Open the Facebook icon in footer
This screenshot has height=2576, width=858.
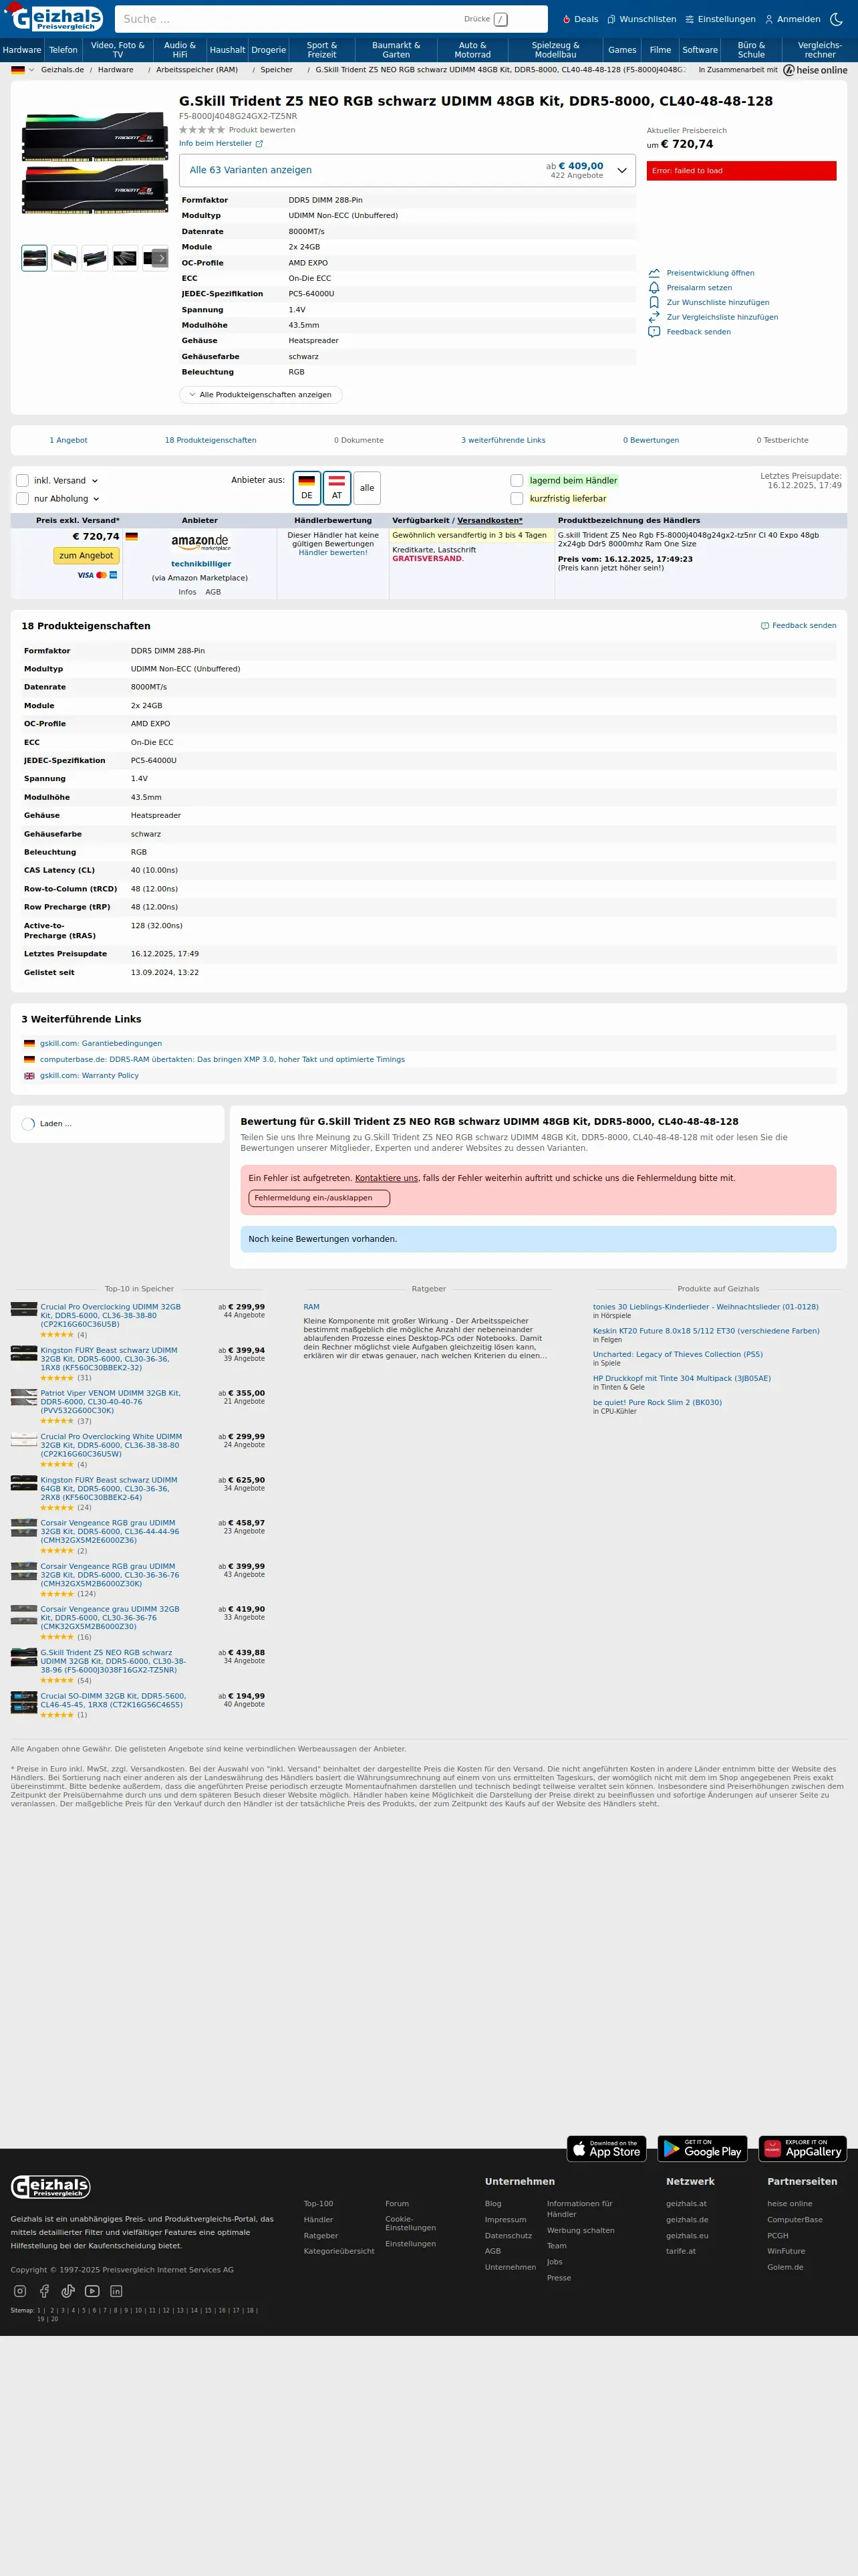click(44, 2291)
